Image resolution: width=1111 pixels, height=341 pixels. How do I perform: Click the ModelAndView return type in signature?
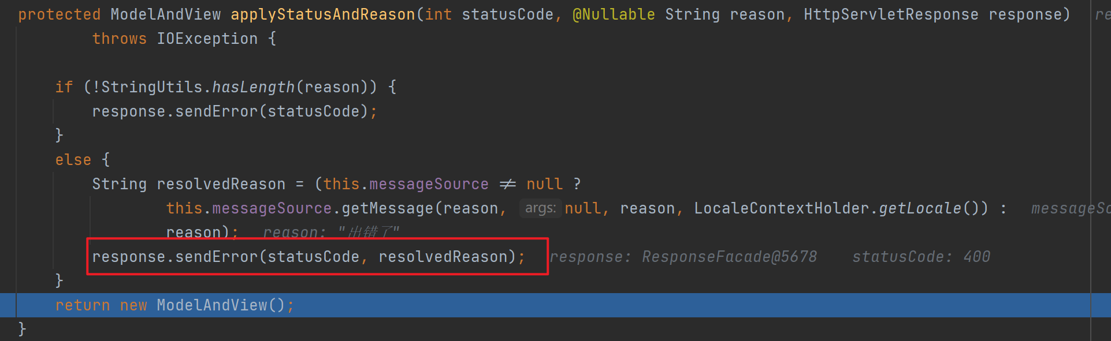click(x=165, y=14)
